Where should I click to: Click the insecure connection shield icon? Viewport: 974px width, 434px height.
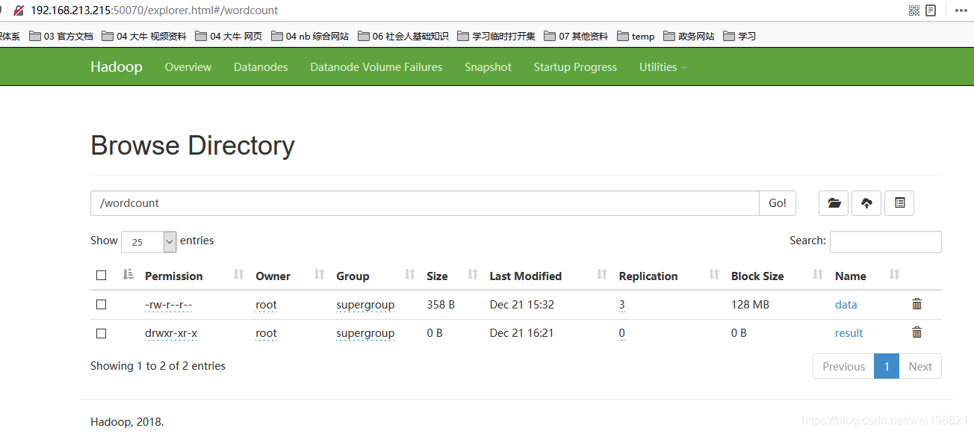(19, 10)
